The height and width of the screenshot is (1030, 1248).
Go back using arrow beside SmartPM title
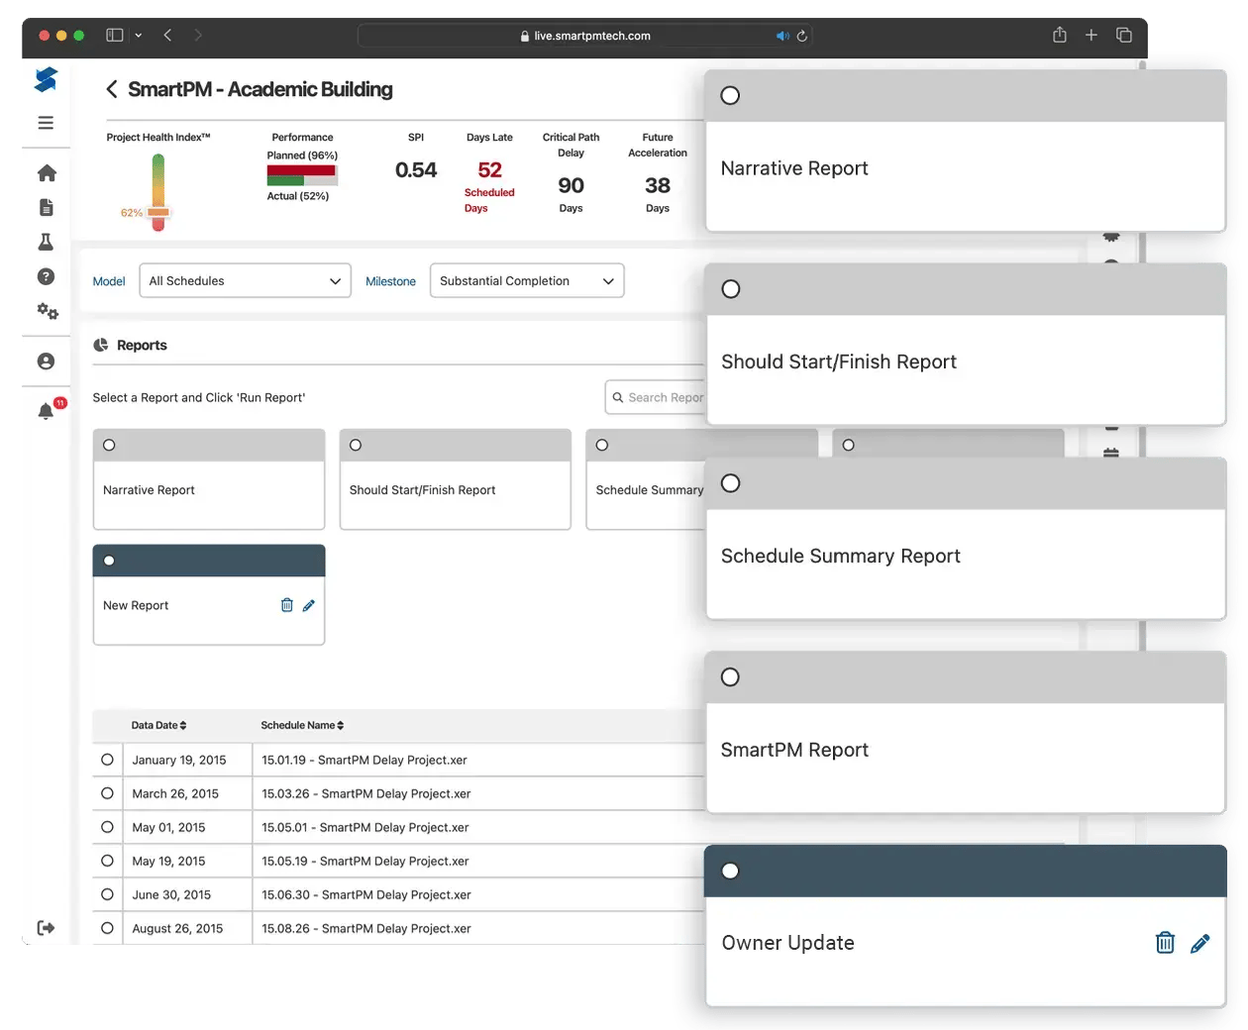tap(111, 89)
